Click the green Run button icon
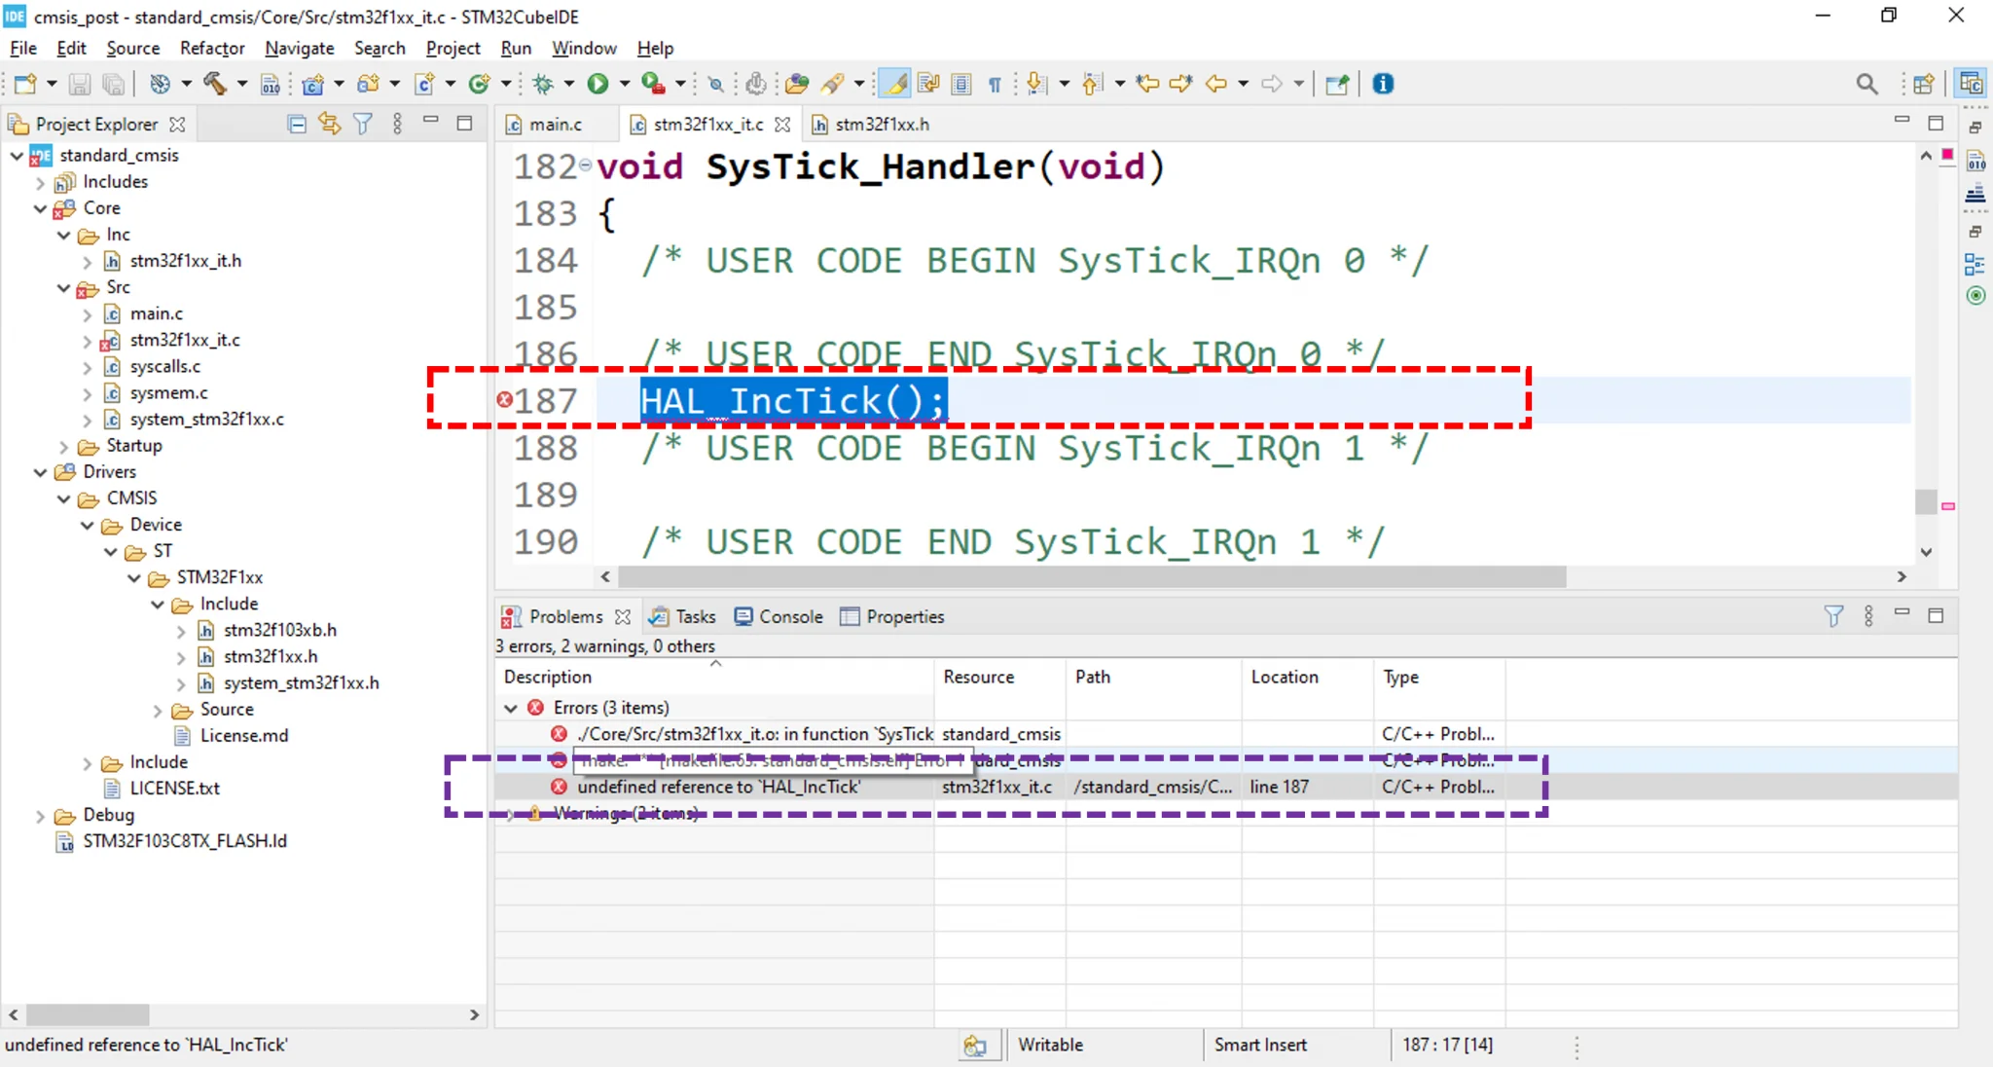This screenshot has height=1067, width=1993. coord(598,84)
